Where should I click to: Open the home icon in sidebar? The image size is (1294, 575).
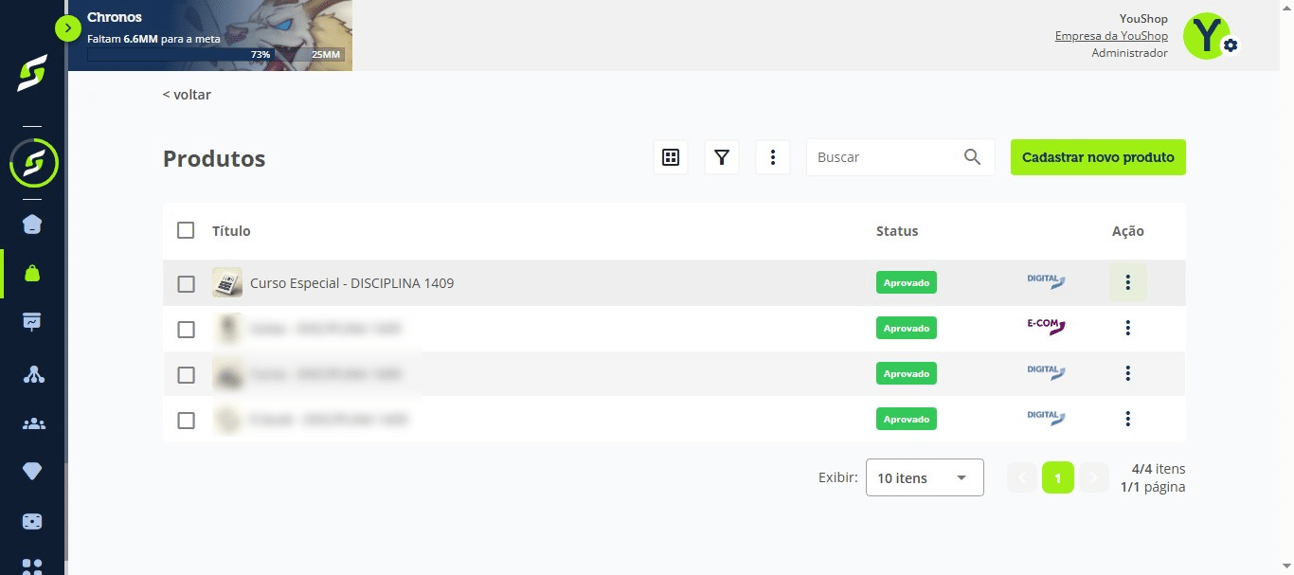(33, 225)
